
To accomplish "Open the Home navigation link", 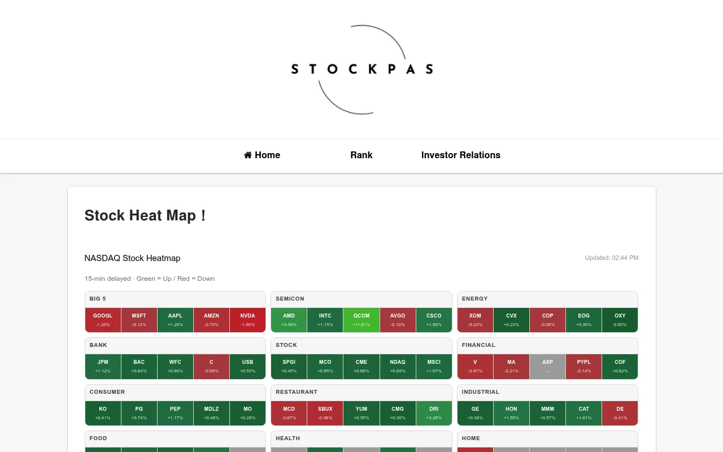I will point(262,155).
